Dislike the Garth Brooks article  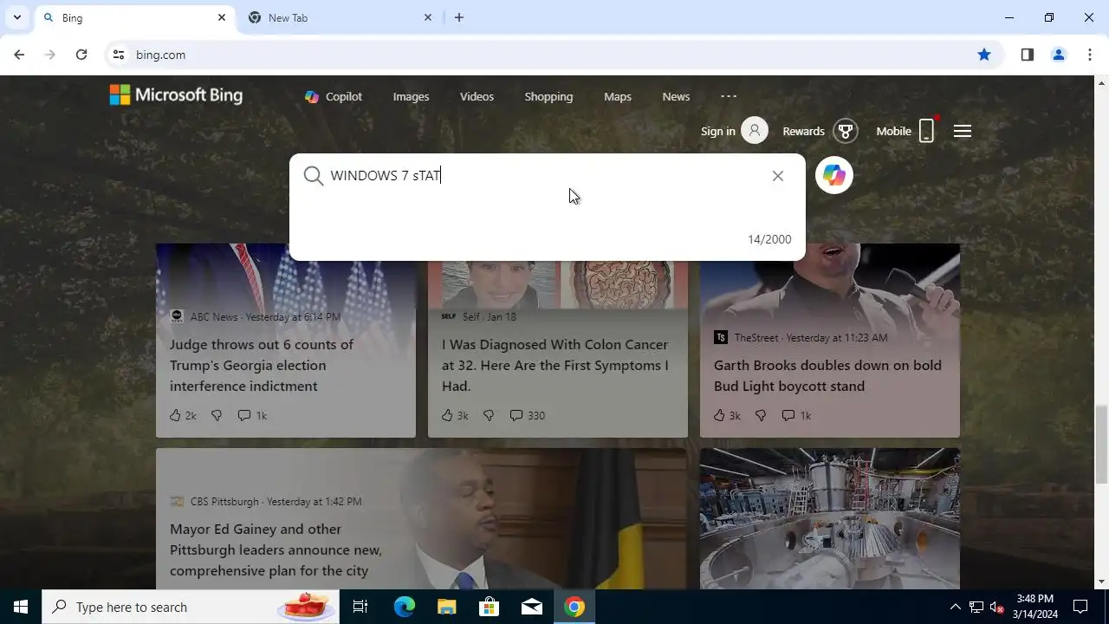(761, 415)
